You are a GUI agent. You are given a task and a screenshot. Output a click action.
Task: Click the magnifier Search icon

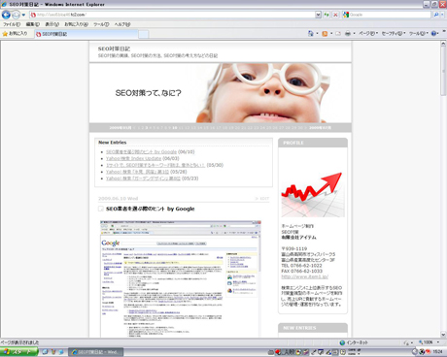pyautogui.click(x=436, y=15)
